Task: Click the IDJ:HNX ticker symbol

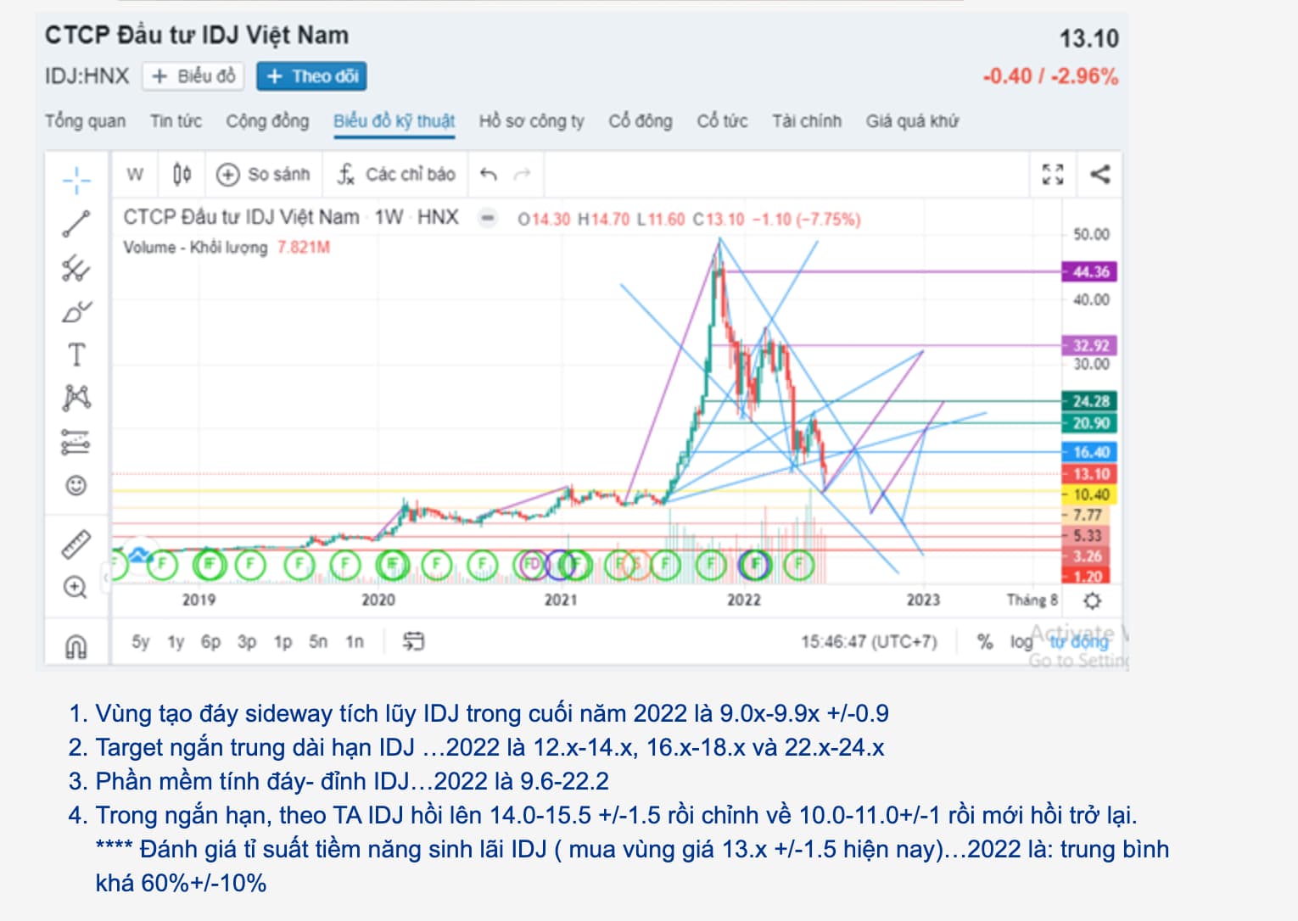Action: tap(87, 76)
